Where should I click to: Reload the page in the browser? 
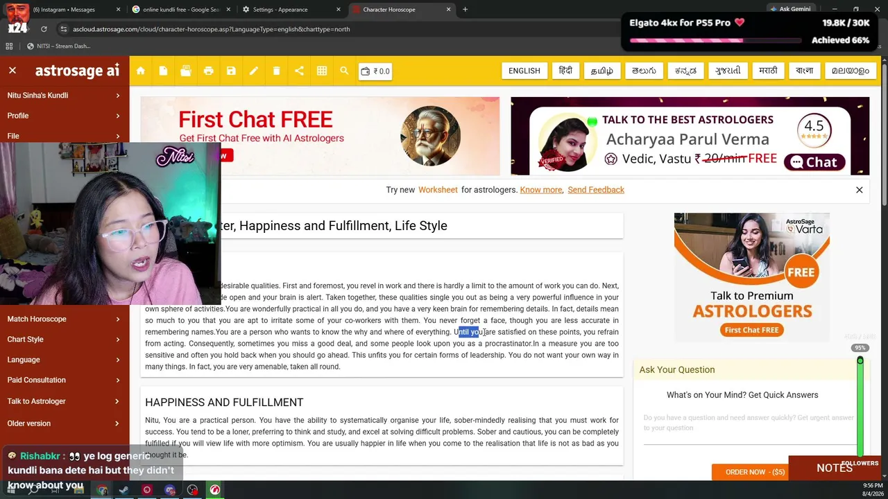pyautogui.click(x=44, y=29)
